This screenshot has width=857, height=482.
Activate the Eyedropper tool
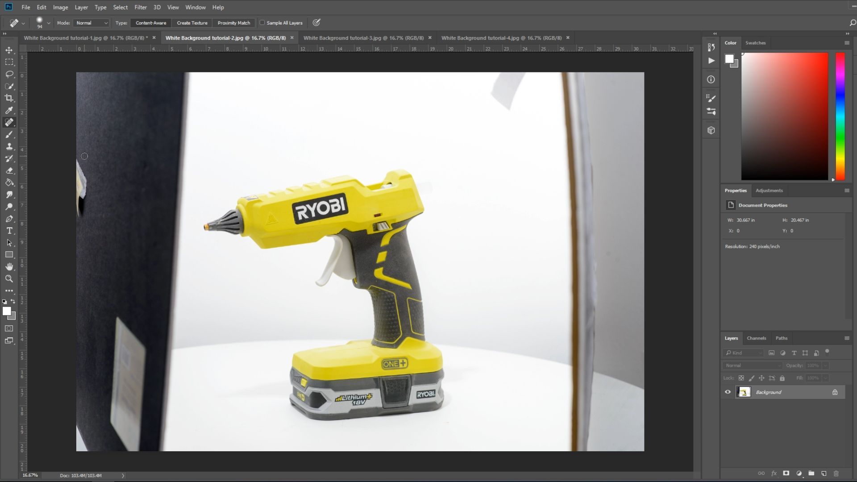(9, 110)
